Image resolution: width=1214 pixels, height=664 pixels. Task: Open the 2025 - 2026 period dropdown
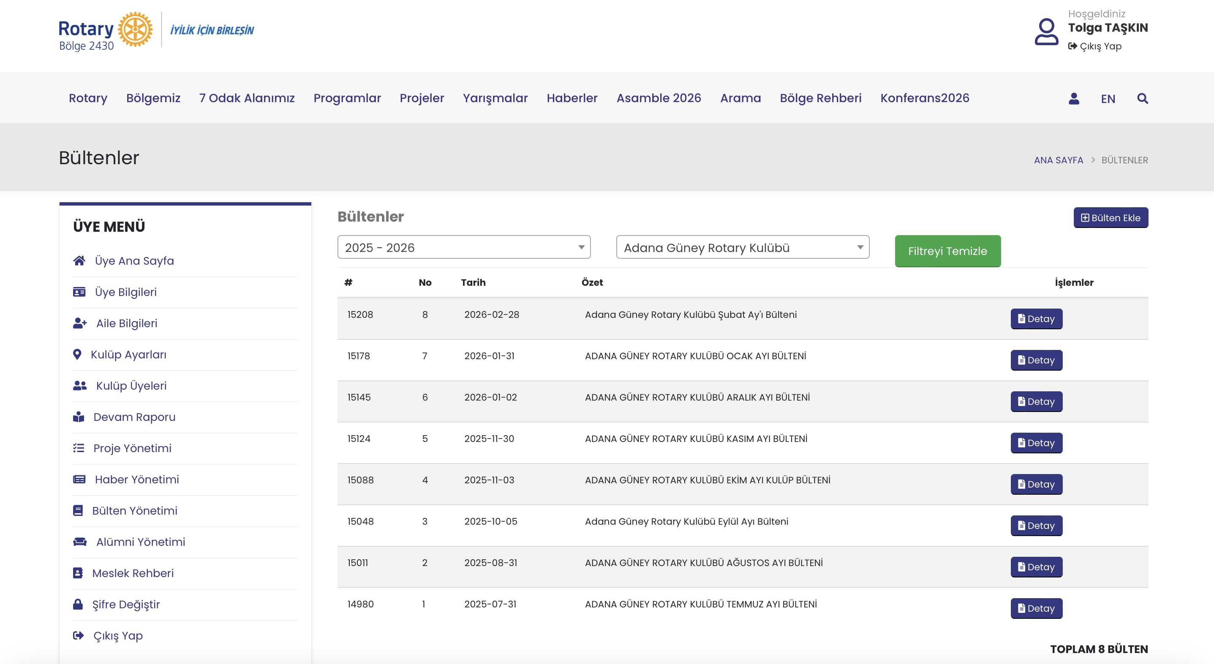tap(464, 247)
